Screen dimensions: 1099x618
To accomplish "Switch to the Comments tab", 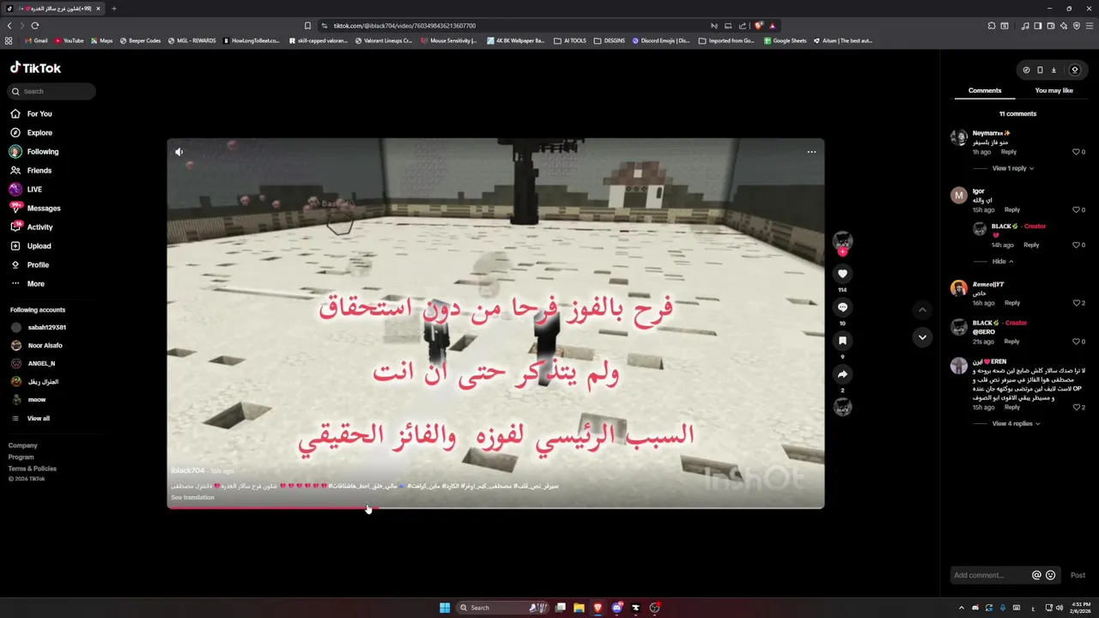I will [x=985, y=90].
